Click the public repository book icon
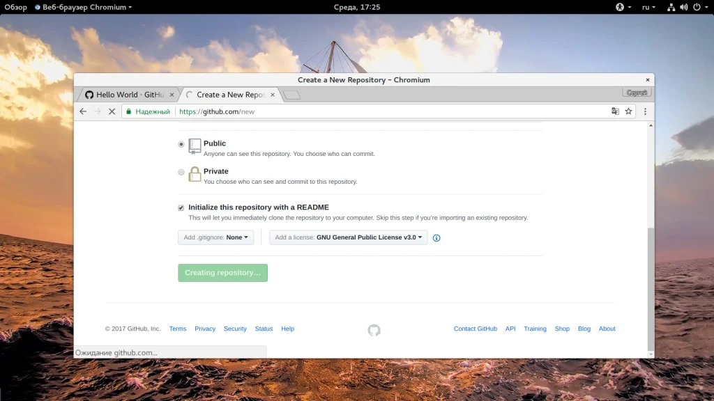The image size is (714, 401). tap(195, 146)
